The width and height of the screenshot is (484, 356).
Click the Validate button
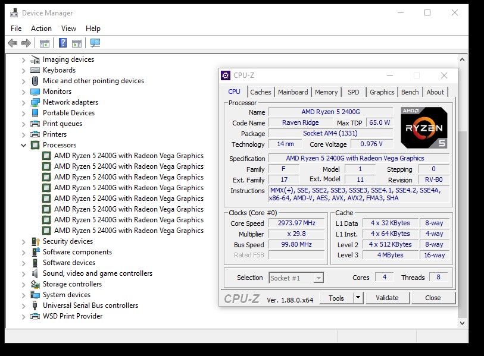tap(387, 298)
